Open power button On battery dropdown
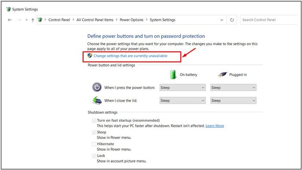The width and height of the screenshot is (302, 170). pyautogui.click(x=182, y=88)
